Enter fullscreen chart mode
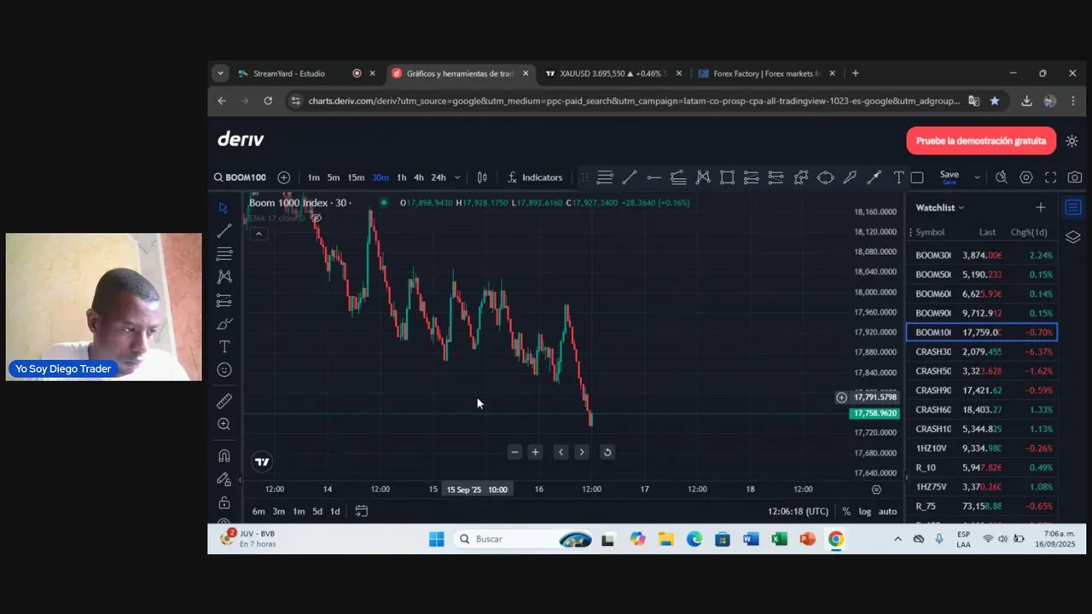1092x614 pixels. [x=1051, y=177]
